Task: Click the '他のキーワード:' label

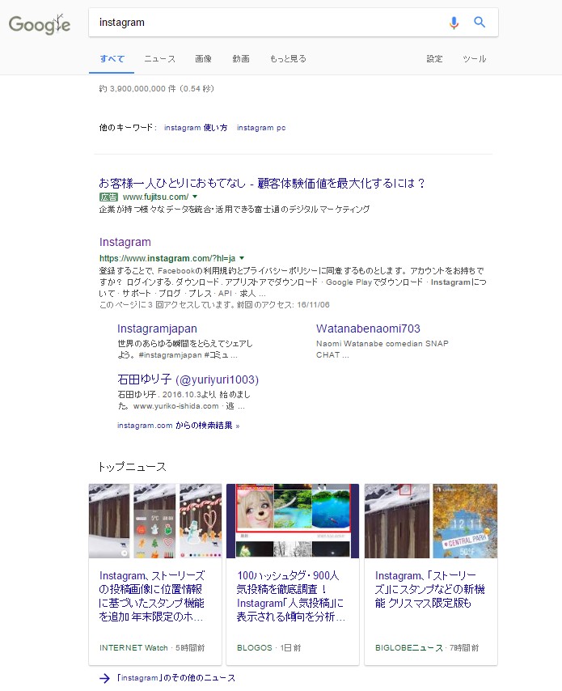Action: click(x=128, y=127)
